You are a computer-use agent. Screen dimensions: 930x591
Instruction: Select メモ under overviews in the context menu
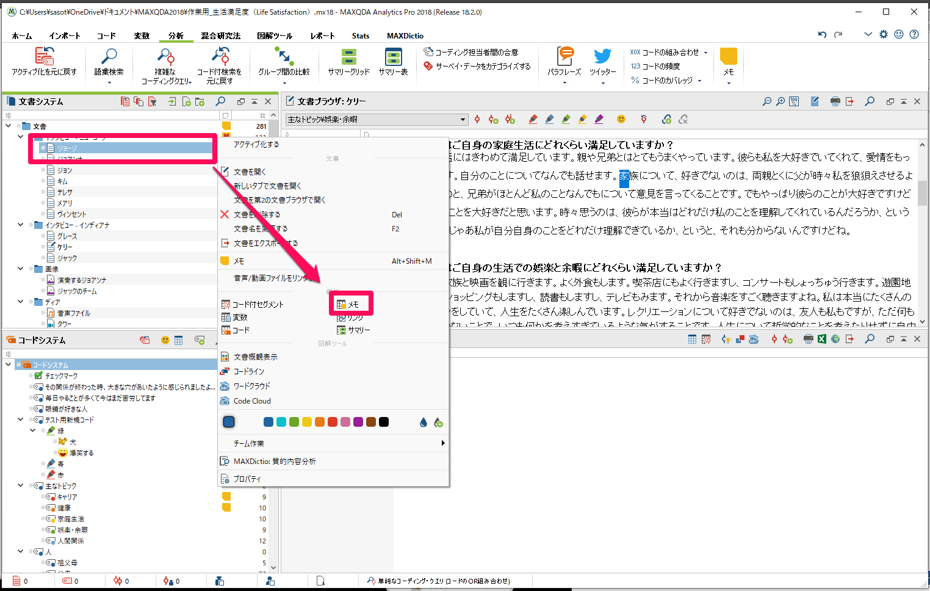click(348, 304)
